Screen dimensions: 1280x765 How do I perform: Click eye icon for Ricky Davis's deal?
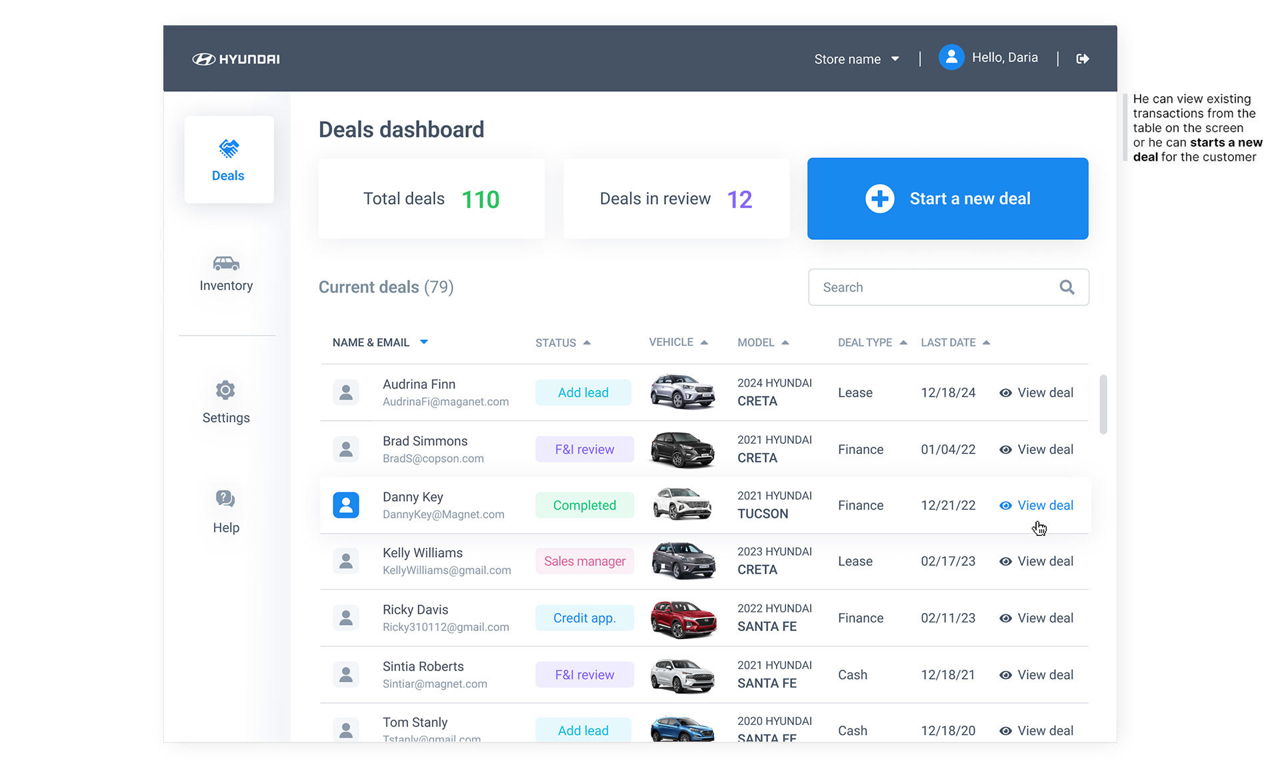click(x=1005, y=618)
